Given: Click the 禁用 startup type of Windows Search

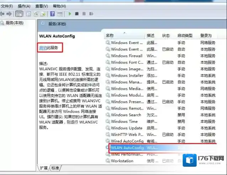Looking at the screenshot, I should (181, 115).
